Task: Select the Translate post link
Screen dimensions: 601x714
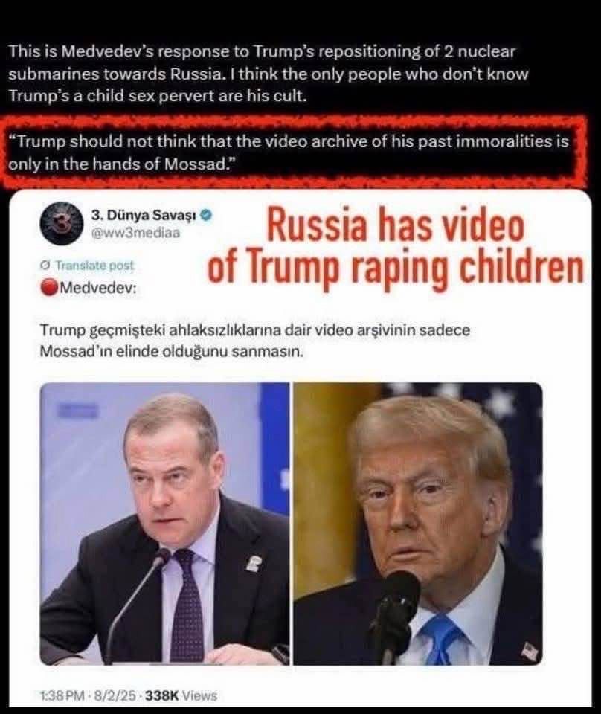Action: coord(94,266)
